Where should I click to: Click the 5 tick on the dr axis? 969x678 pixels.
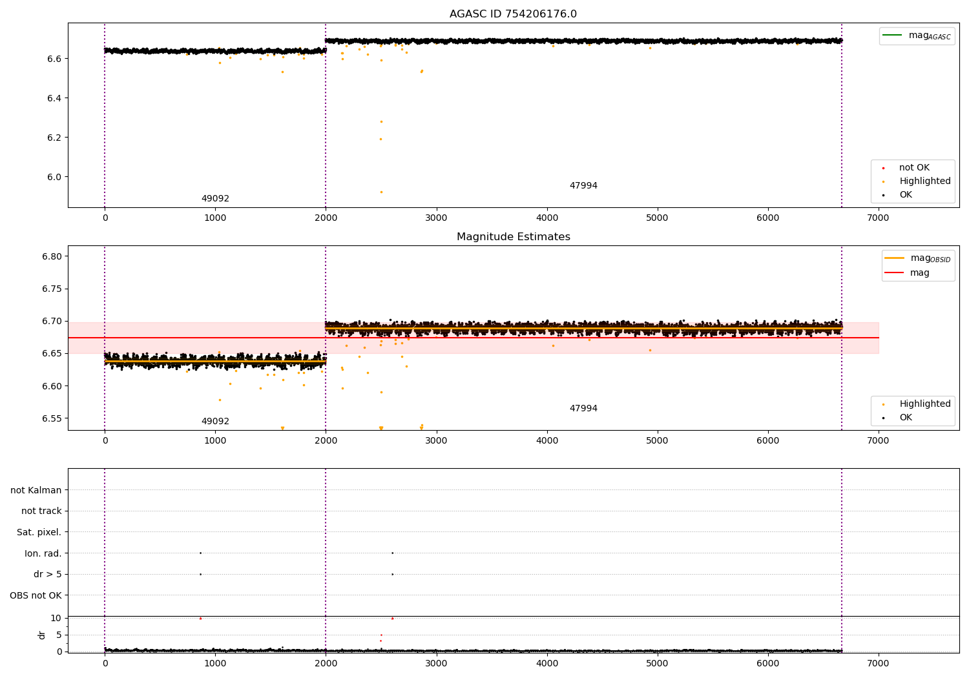pos(59,635)
